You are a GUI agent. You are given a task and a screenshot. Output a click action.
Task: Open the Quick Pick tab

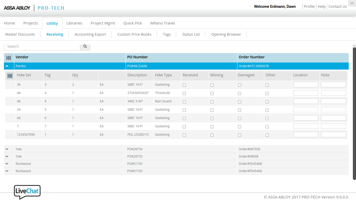point(133,23)
